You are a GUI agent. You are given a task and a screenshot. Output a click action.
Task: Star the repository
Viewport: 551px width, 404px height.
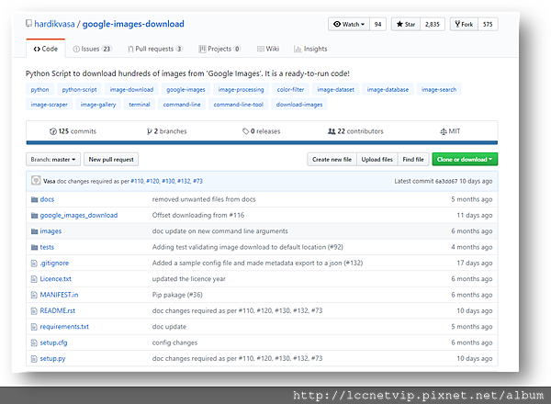[406, 24]
